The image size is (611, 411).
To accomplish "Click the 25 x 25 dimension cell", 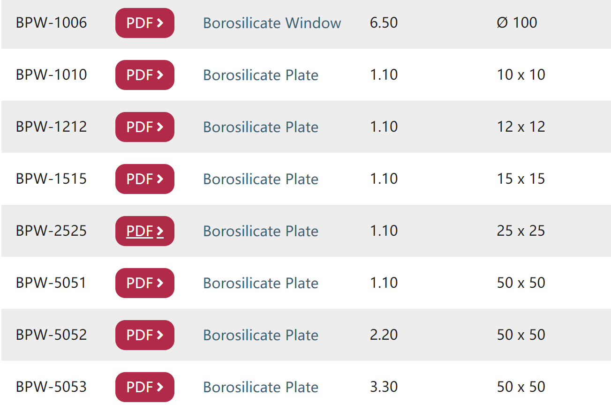I will click(521, 231).
